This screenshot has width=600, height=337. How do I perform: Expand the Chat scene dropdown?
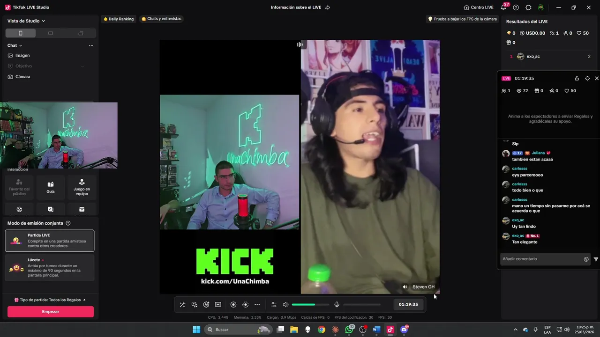coord(15,45)
